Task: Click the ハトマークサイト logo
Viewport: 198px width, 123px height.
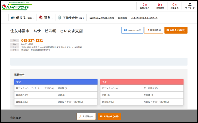Action: pos(17,6)
